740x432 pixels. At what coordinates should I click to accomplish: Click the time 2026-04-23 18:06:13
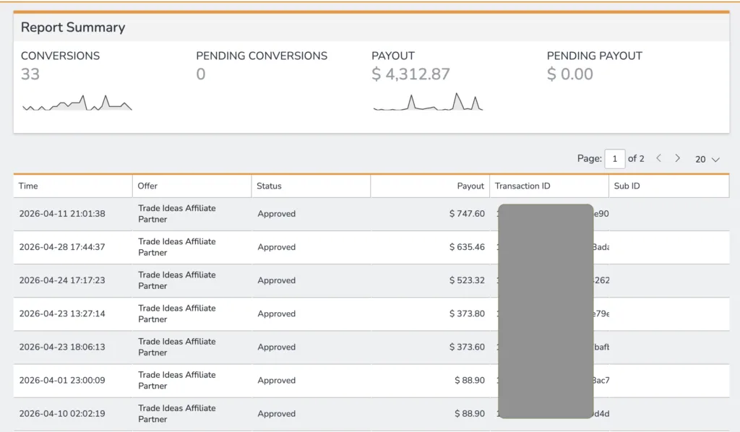pyautogui.click(x=62, y=347)
